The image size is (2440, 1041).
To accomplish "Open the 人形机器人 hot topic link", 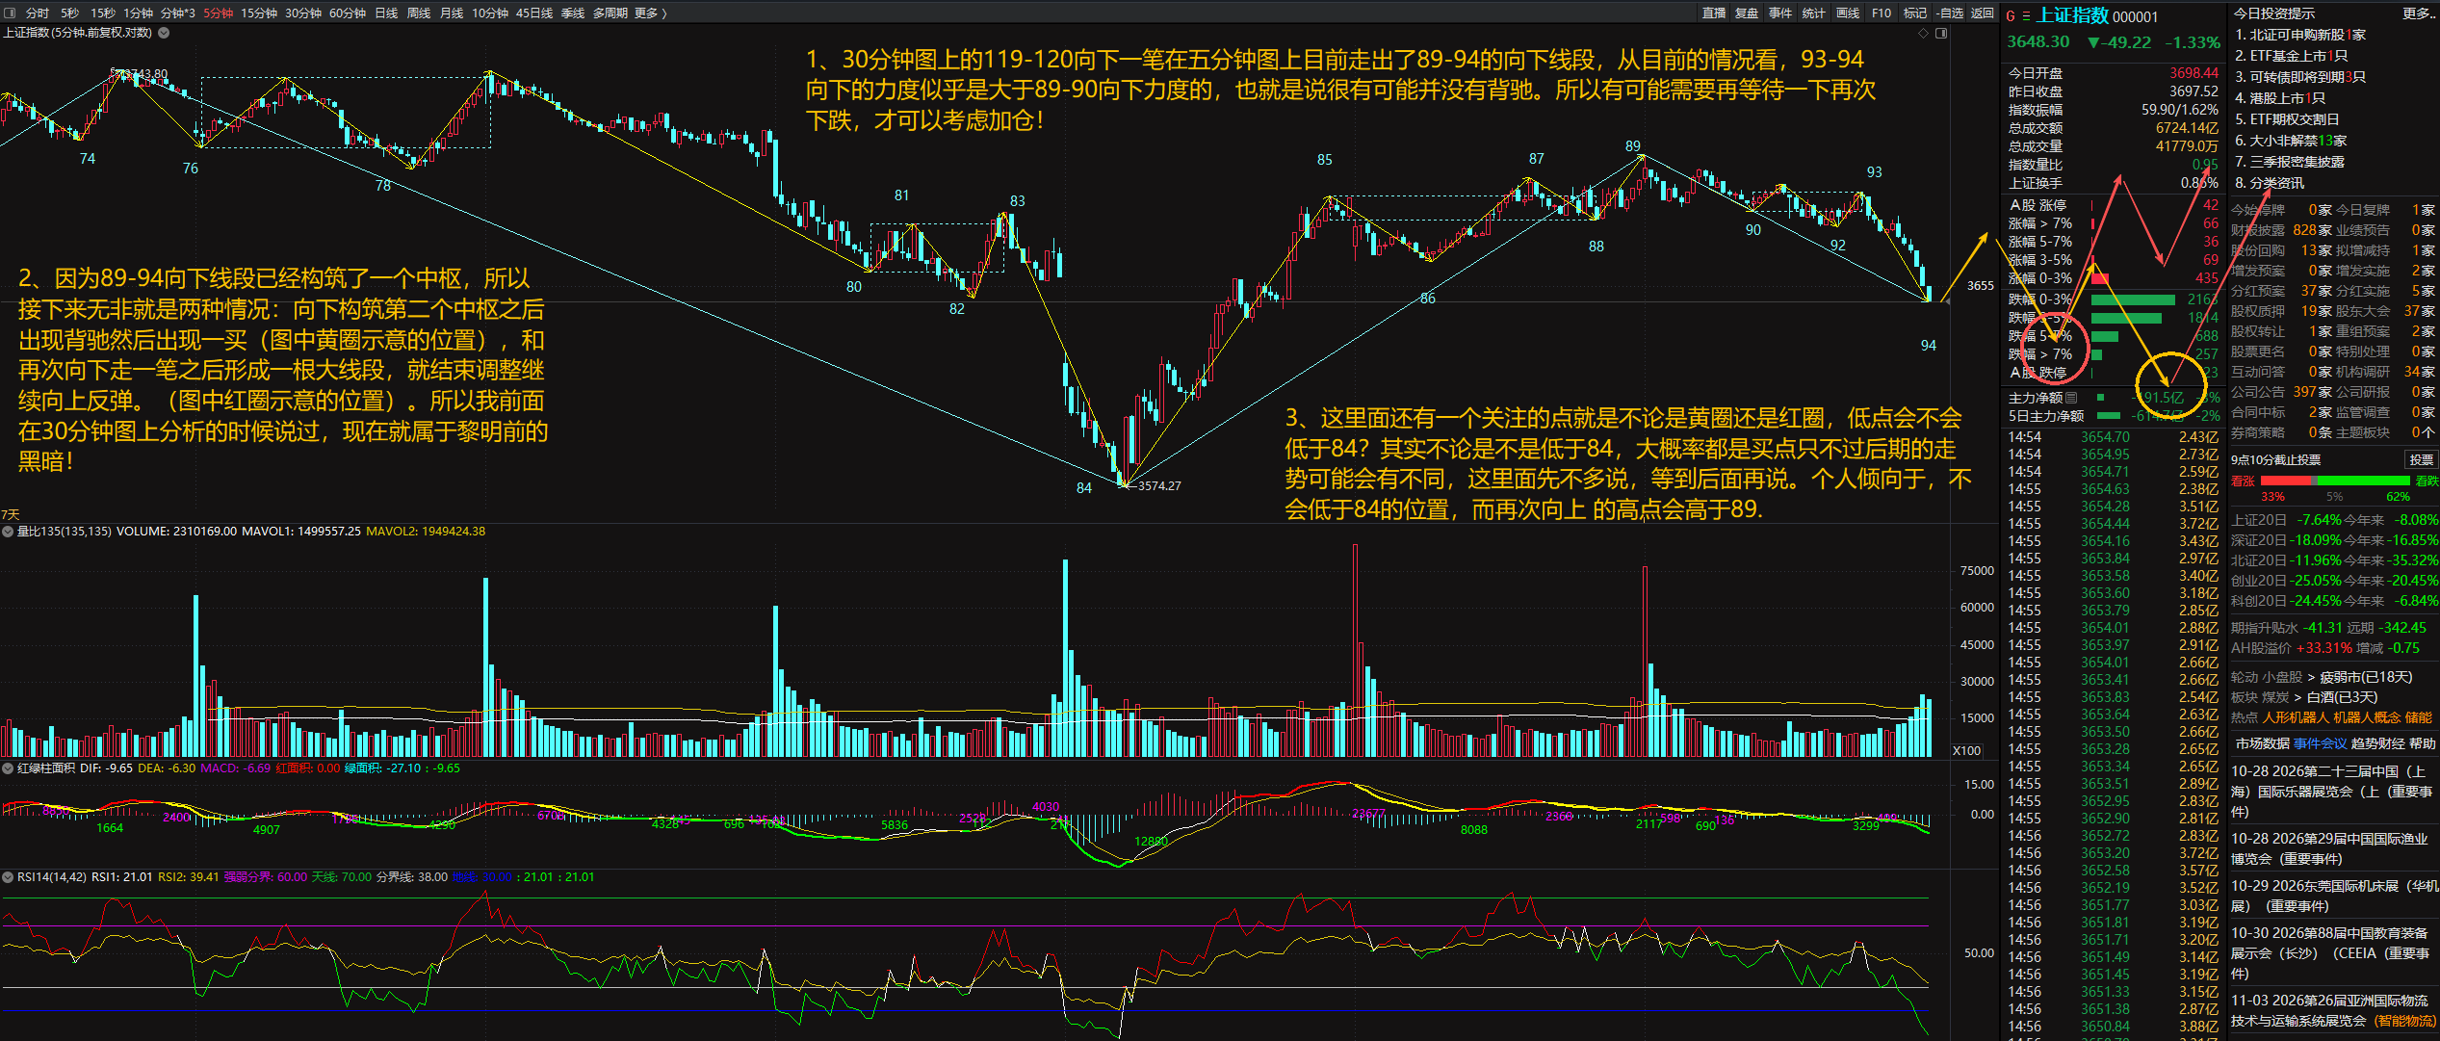I will point(2296,716).
